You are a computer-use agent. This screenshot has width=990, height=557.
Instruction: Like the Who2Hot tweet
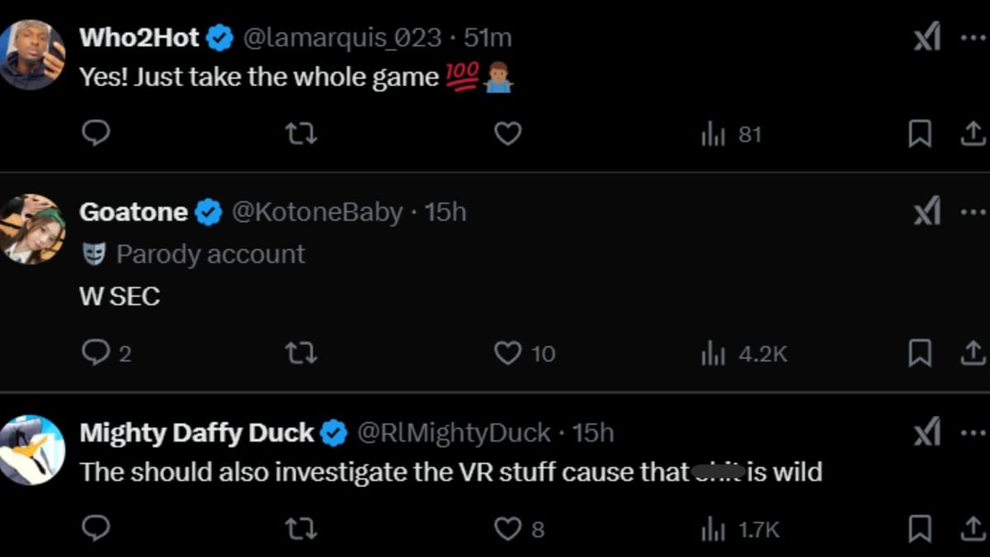pyautogui.click(x=507, y=133)
